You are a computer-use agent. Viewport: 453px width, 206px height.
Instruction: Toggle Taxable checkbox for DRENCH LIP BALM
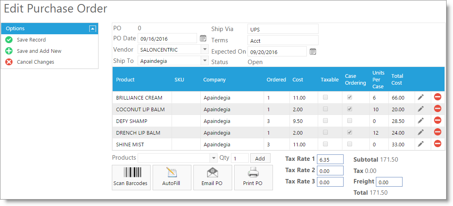point(325,132)
